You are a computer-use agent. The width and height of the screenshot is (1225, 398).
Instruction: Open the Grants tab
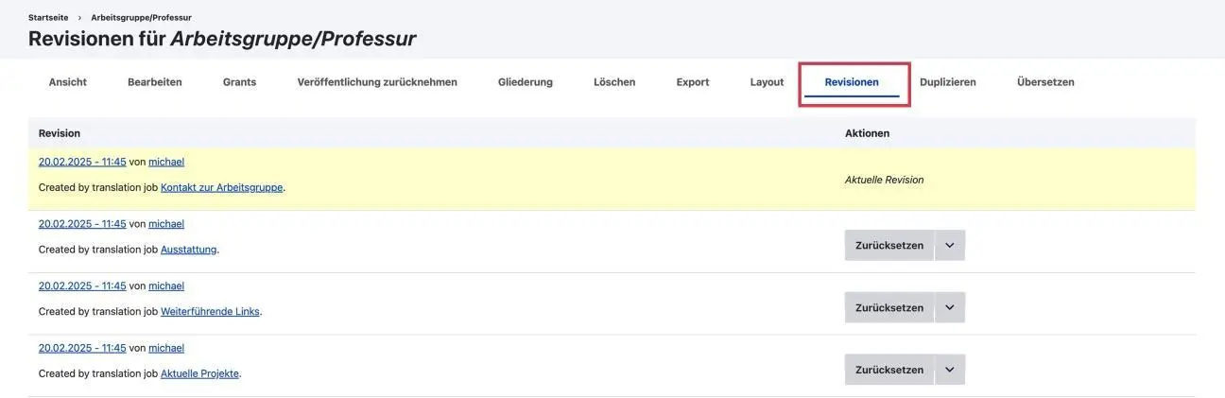click(239, 82)
